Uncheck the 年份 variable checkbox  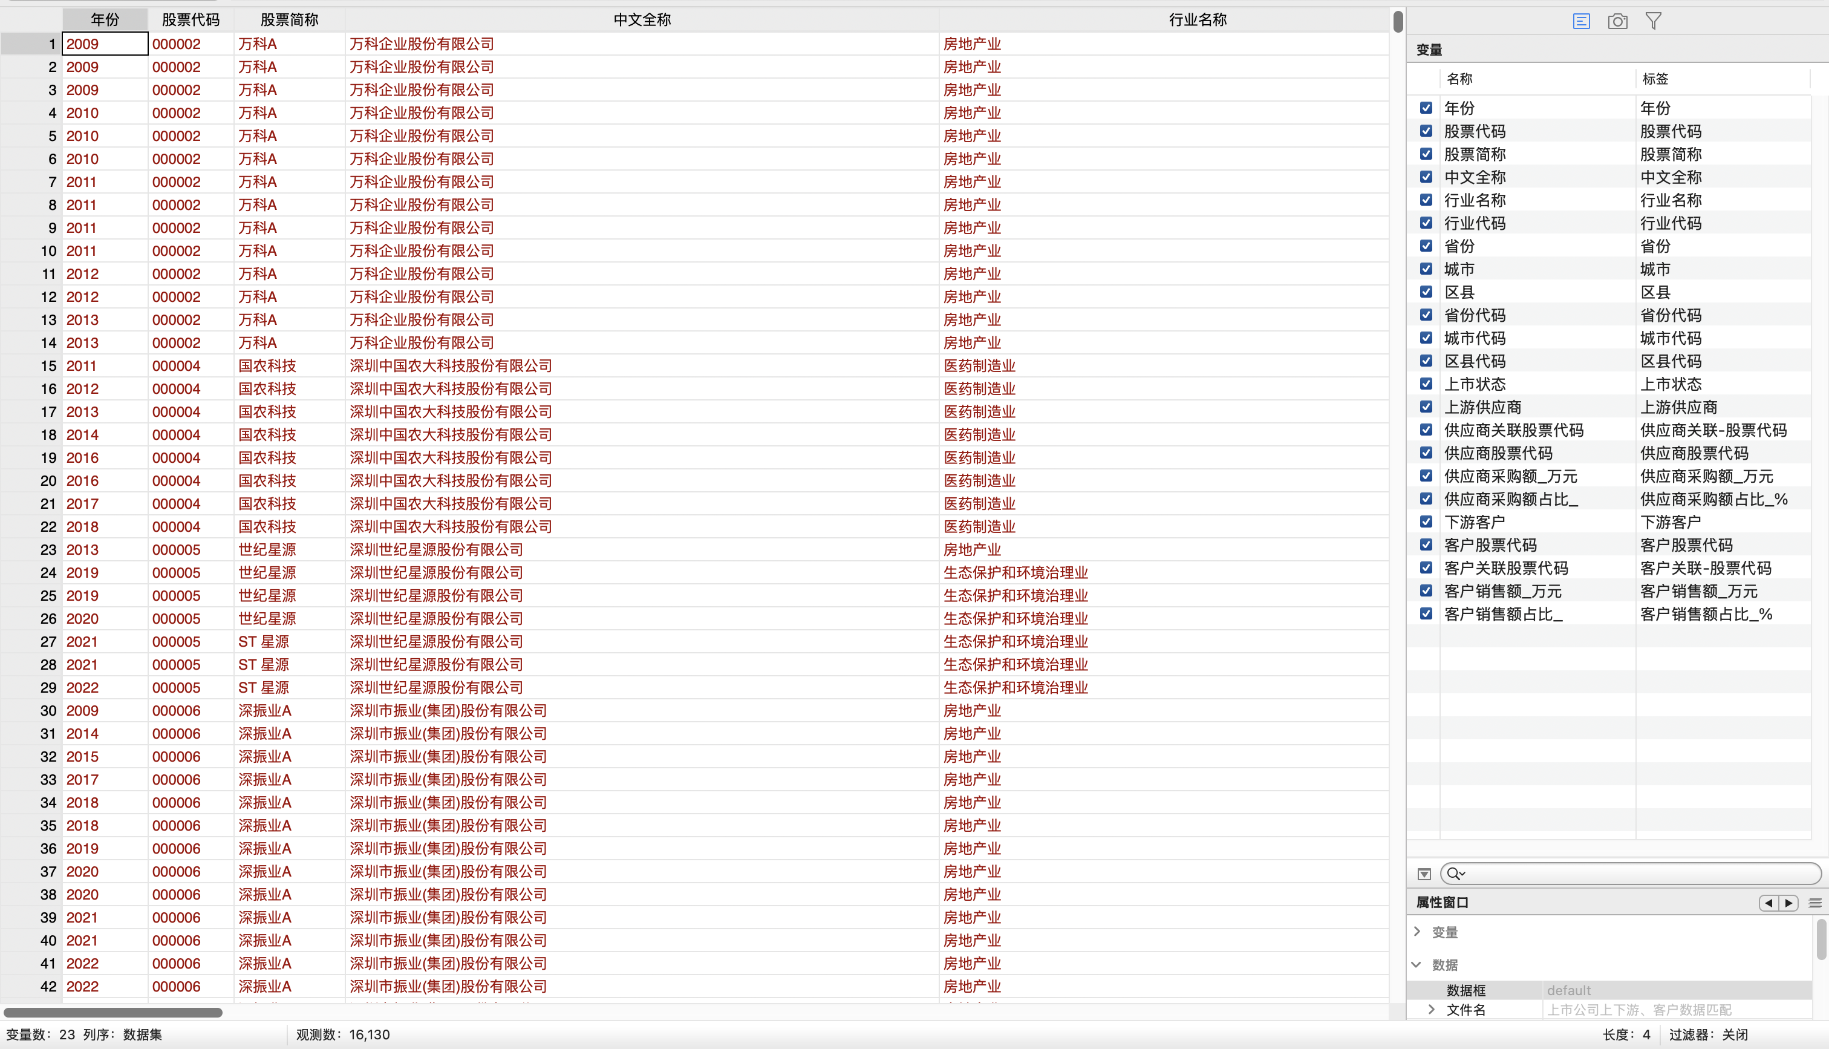(1426, 108)
